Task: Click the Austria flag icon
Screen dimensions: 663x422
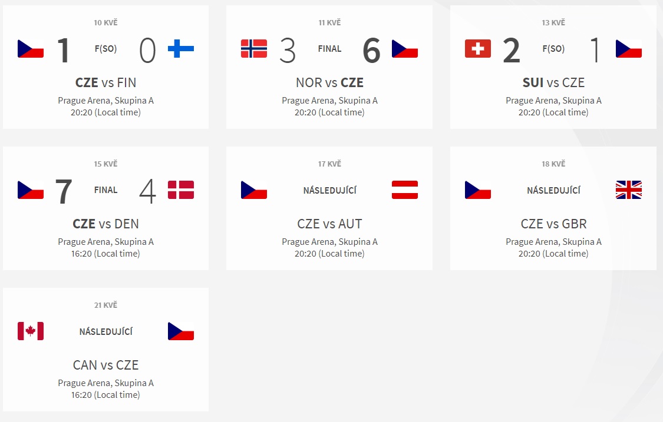Action: click(405, 190)
